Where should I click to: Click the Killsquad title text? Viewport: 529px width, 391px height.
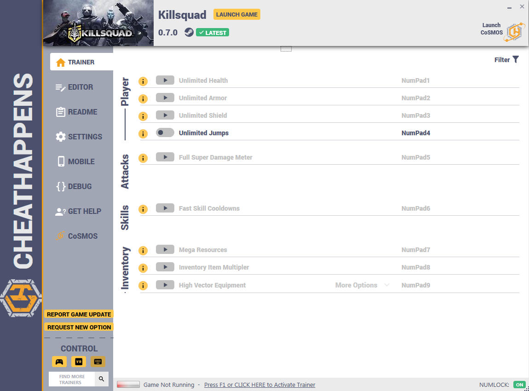tap(182, 15)
